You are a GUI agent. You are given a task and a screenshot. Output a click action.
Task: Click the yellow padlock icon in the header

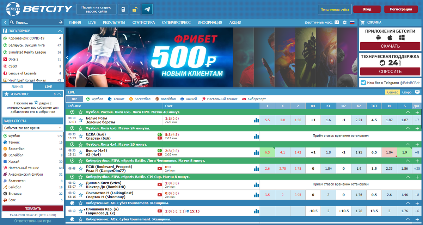[x=135, y=9]
